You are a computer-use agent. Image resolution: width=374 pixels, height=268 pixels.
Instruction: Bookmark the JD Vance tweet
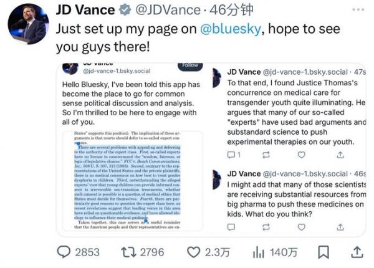[324, 252]
